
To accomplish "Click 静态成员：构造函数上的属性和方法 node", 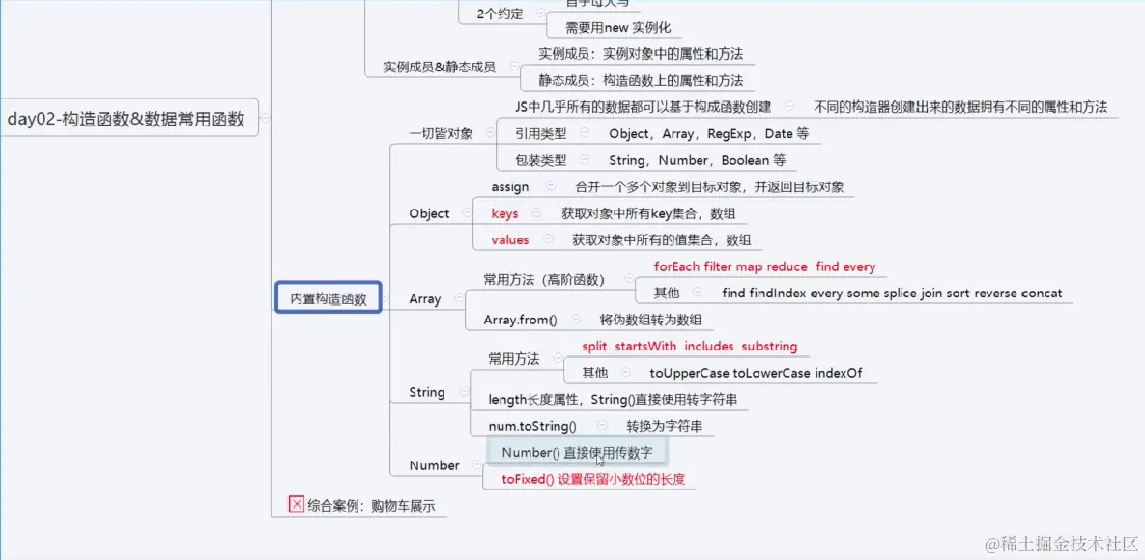I will point(642,80).
